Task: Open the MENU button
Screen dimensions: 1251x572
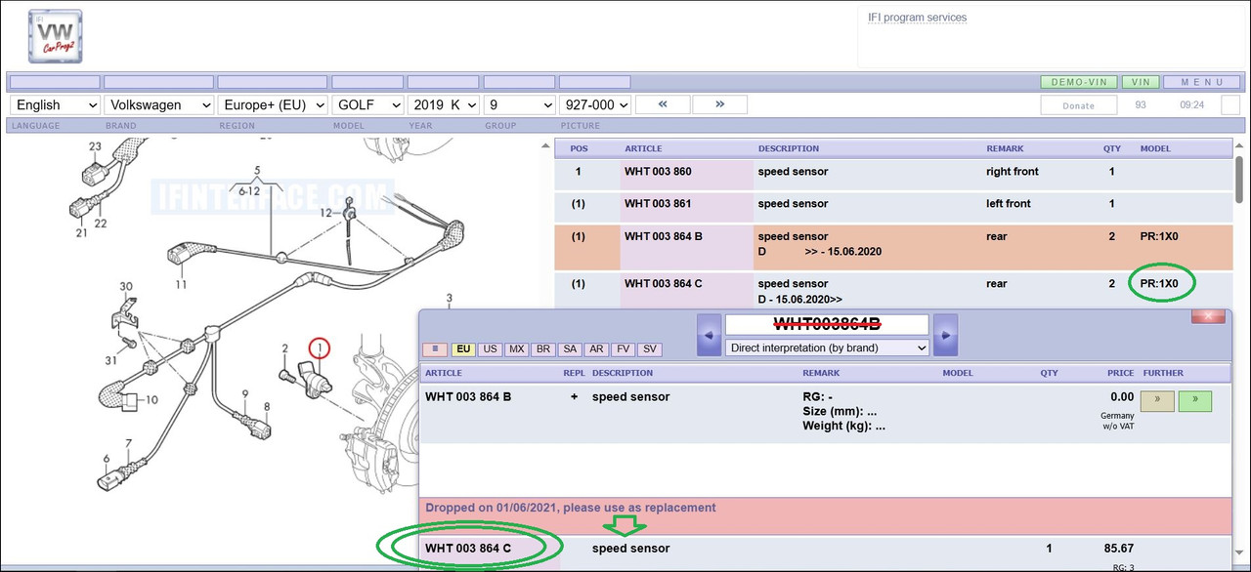Action: coord(1202,82)
